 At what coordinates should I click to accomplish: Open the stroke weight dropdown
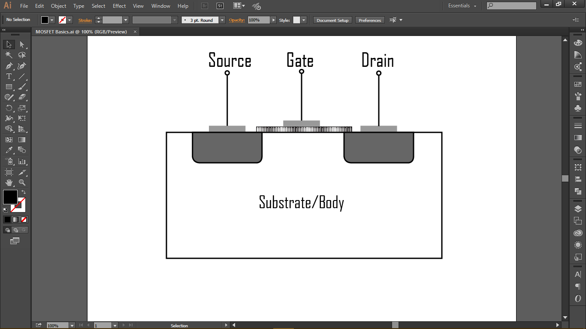tap(126, 20)
